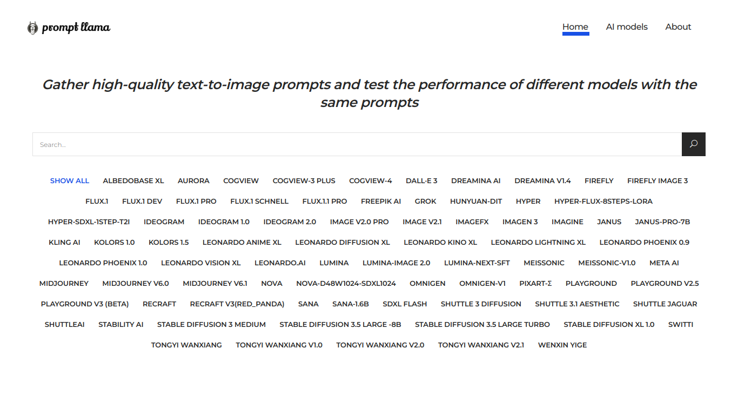
Task: Select NOVA-D48W1024-SDXL1024 filter
Action: (346, 284)
